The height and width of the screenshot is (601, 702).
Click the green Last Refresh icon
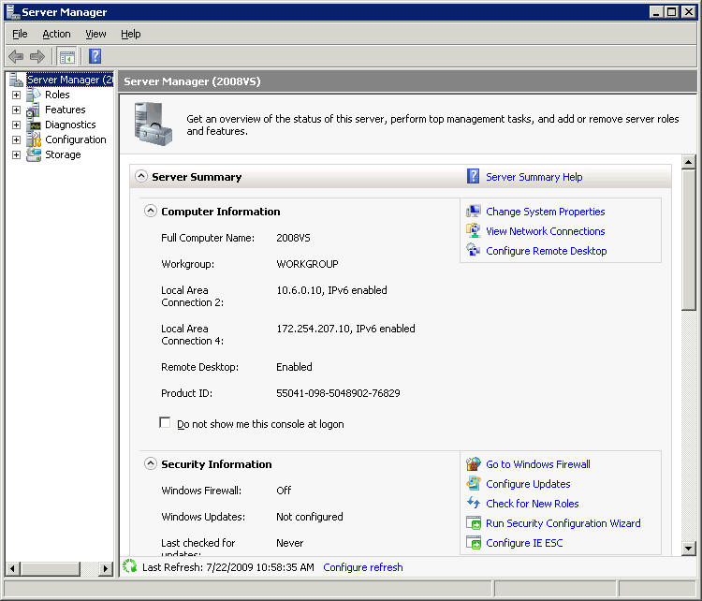130,566
